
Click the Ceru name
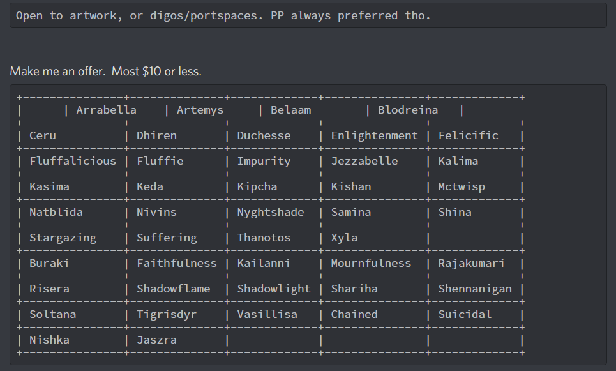43,135
